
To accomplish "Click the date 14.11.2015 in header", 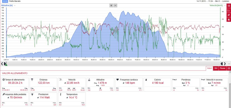I will 200,1.
